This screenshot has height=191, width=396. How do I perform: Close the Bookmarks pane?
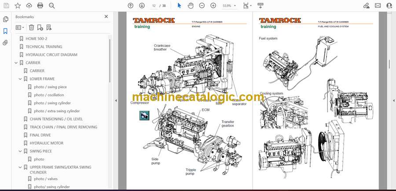coord(106,17)
